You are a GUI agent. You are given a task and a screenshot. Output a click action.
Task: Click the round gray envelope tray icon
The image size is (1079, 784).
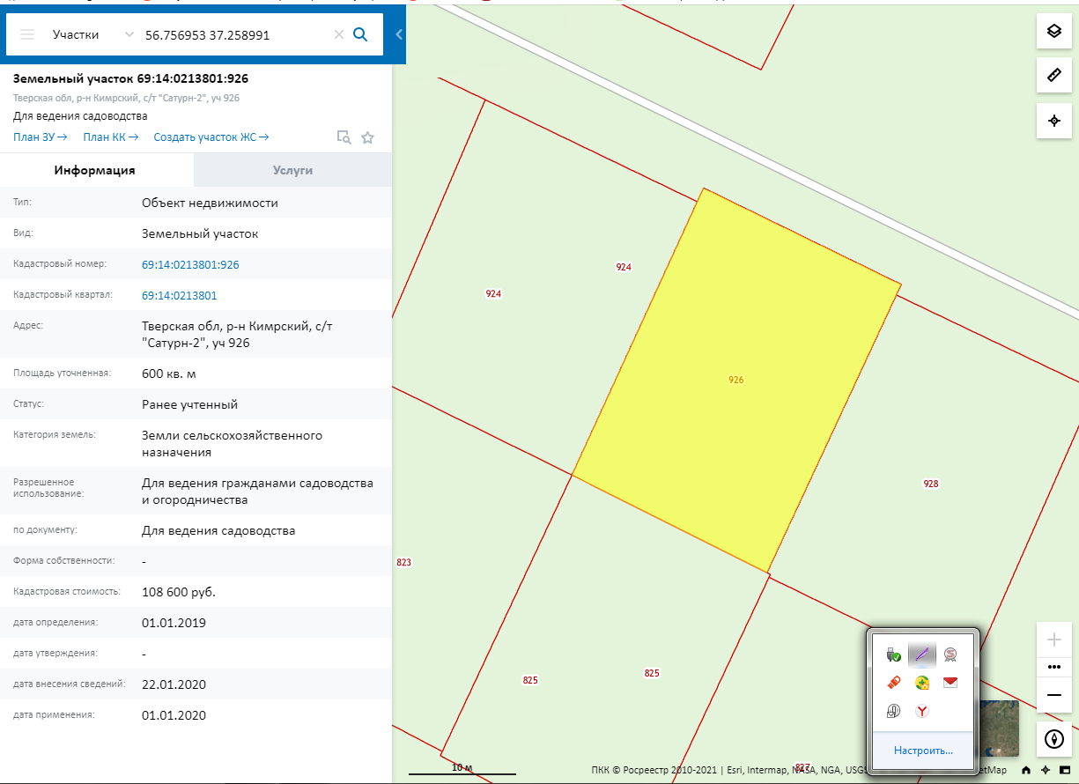pos(894,711)
